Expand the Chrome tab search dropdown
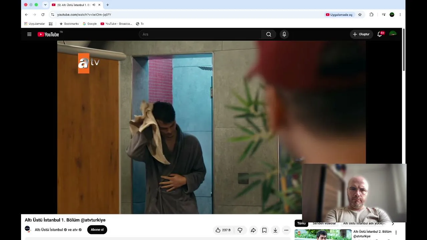This screenshot has width=427, height=240. click(x=45, y=5)
